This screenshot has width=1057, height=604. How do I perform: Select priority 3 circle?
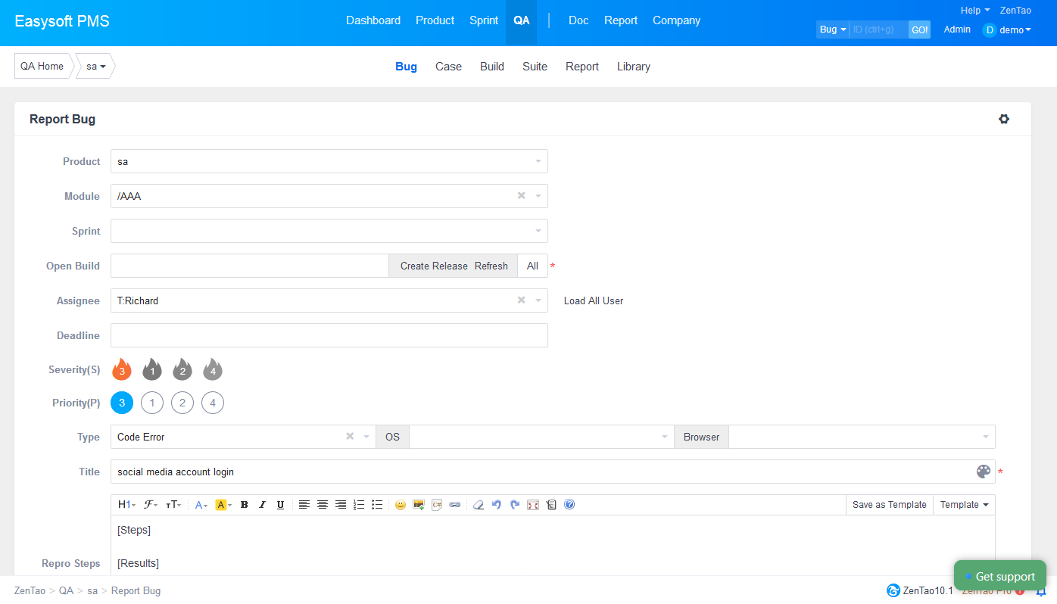click(122, 403)
